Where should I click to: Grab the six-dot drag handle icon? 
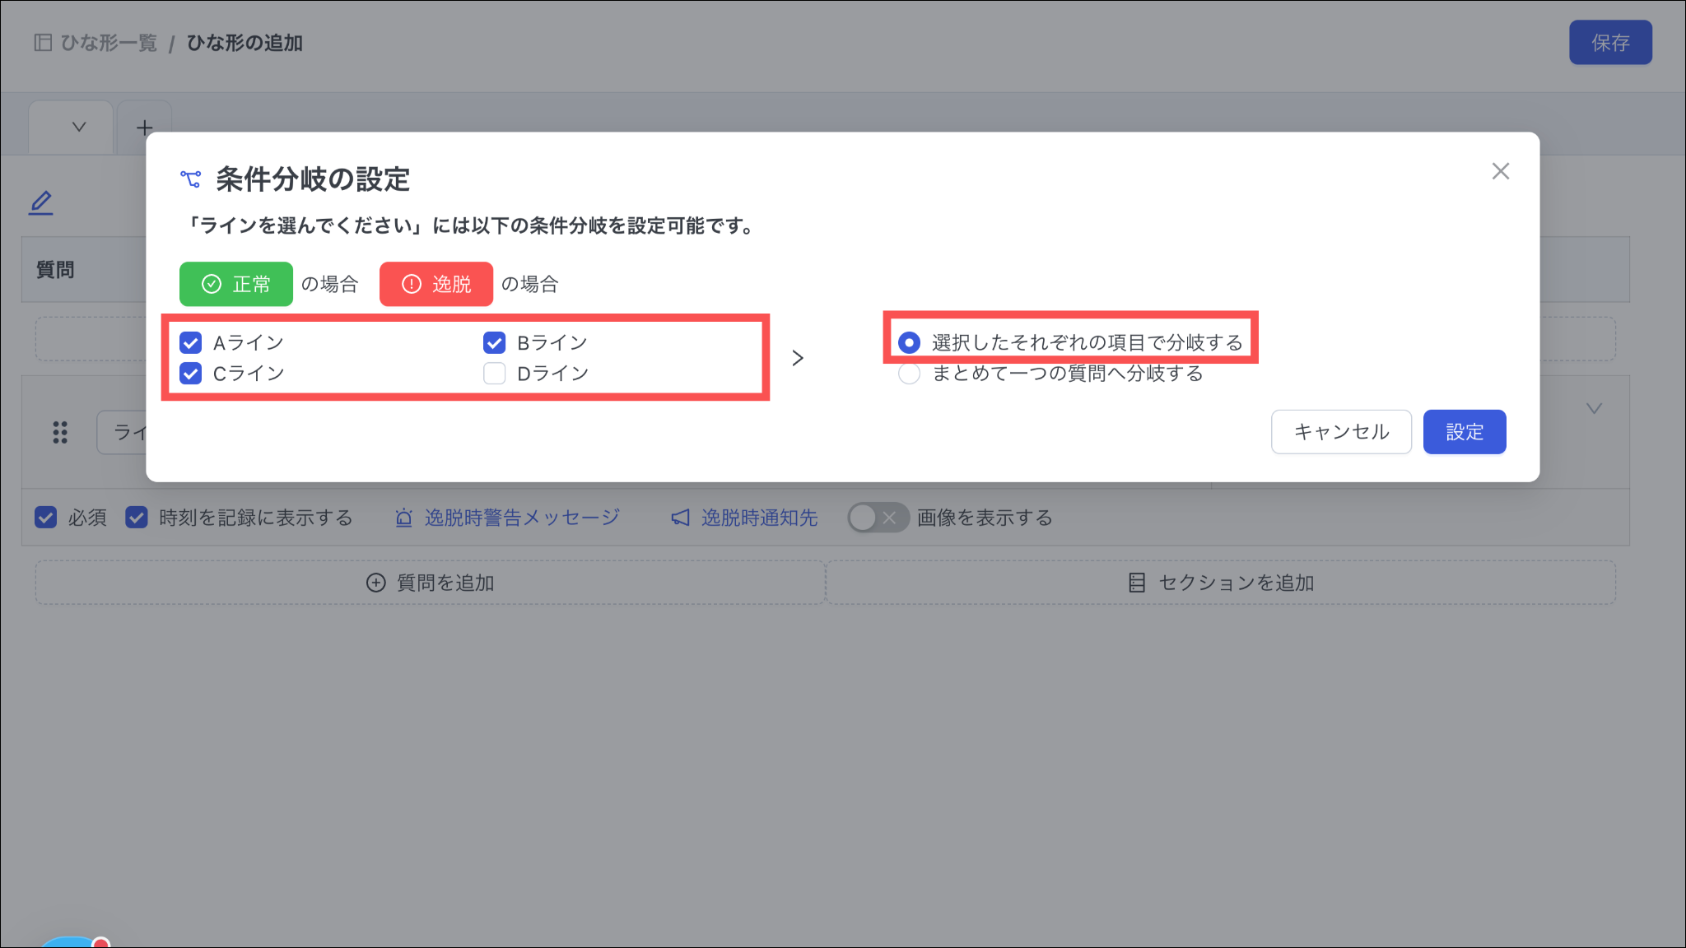pos(60,432)
